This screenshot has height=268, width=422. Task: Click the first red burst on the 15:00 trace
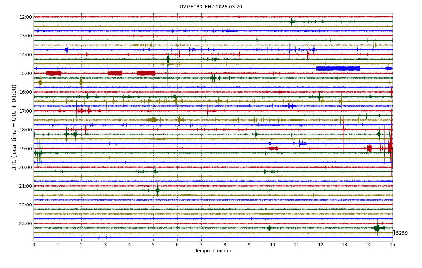(x=53, y=73)
